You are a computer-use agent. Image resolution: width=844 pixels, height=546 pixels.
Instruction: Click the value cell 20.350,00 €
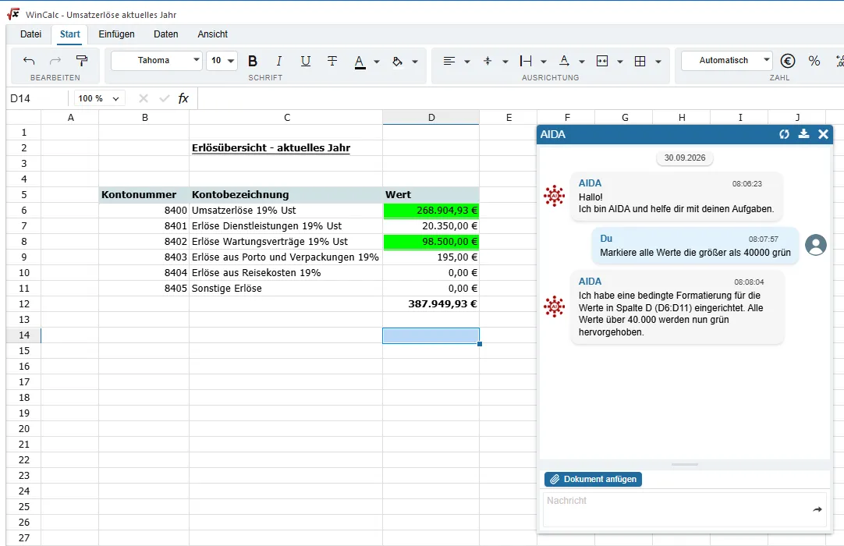[431, 226]
